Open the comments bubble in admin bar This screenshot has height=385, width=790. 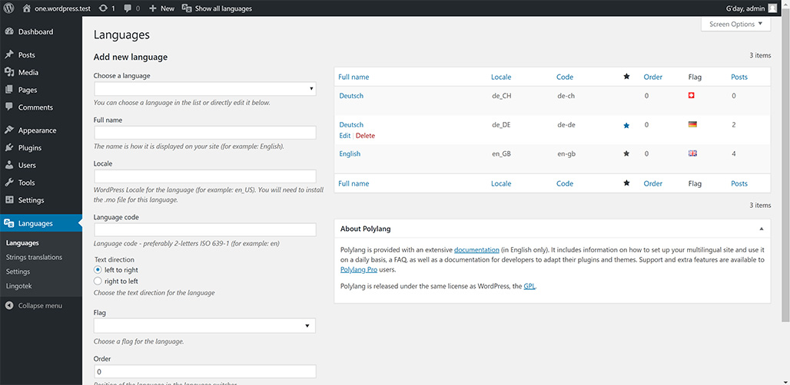point(127,8)
